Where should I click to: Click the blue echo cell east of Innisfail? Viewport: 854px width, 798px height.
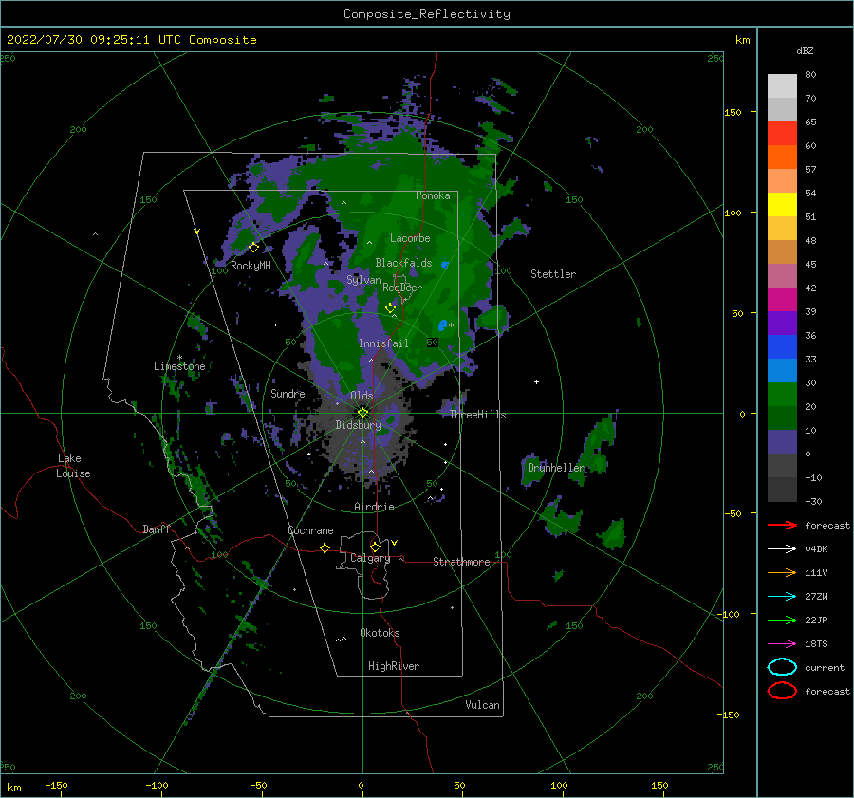click(443, 325)
